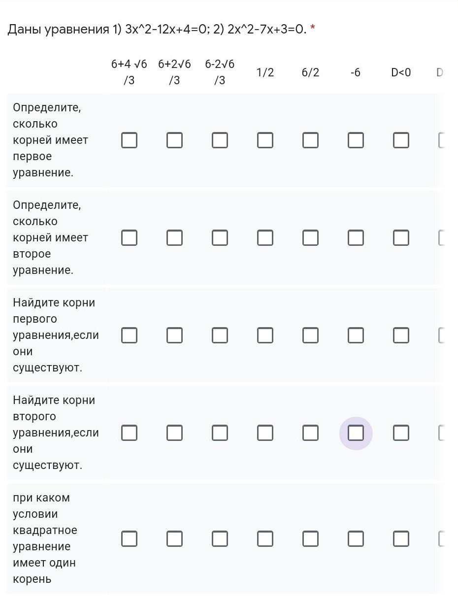Image resolution: width=458 pixels, height=603 pixels.
Task: Check 6-2√6/3 in second equation roots row
Action: (220, 433)
